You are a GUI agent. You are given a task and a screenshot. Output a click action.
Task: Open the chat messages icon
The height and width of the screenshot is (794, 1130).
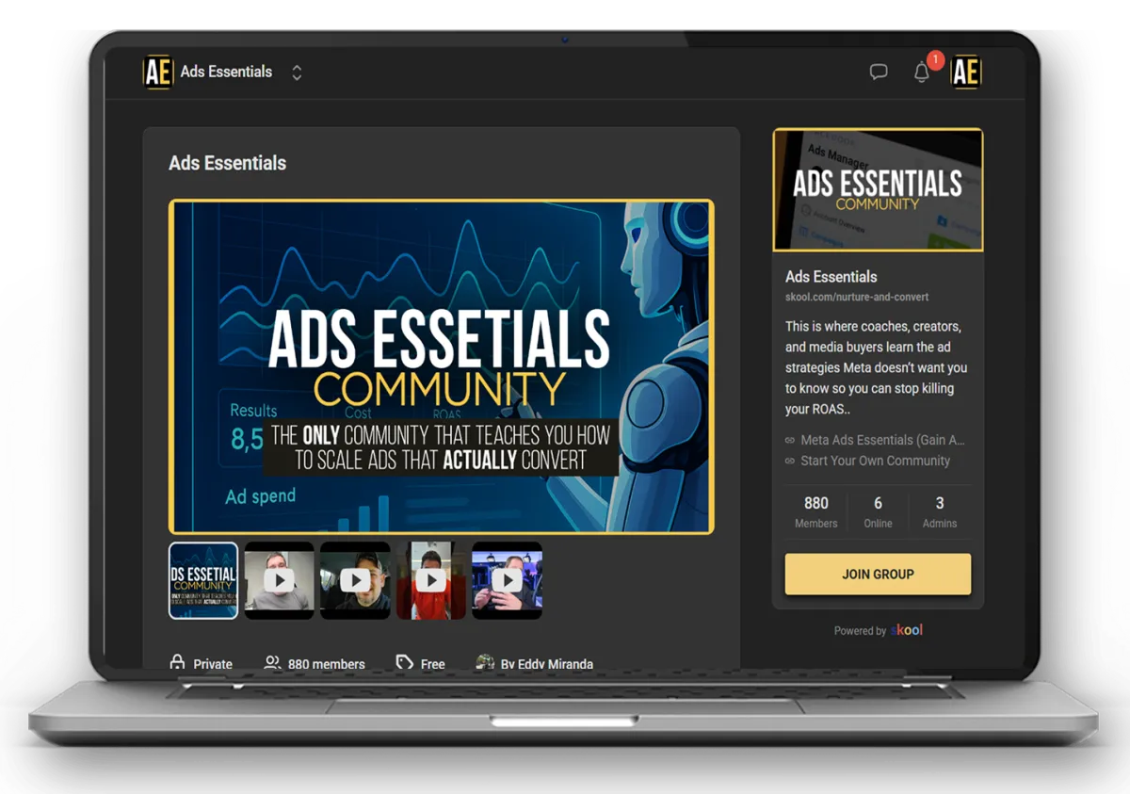point(879,73)
